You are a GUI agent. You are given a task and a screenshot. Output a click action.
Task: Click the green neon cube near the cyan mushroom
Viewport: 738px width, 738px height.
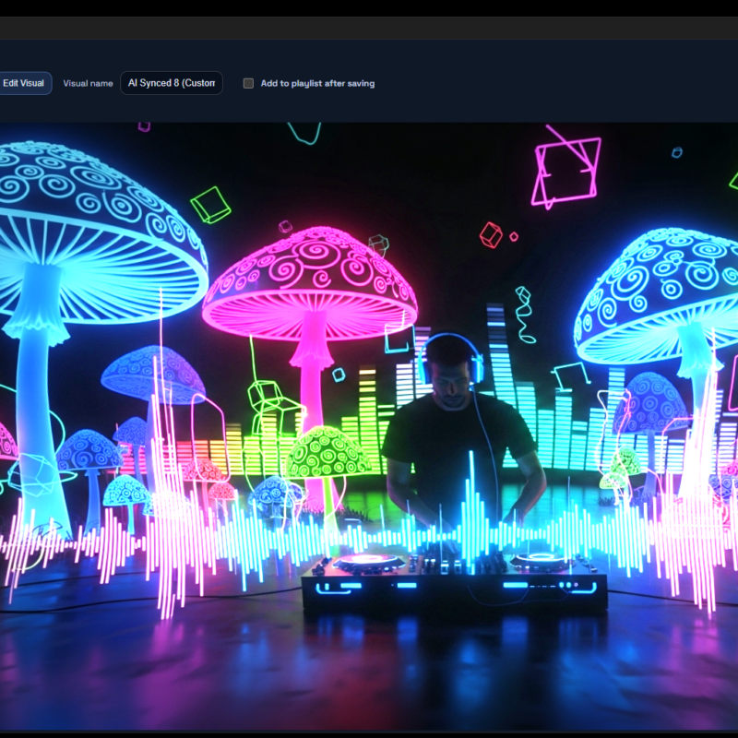coord(210,204)
